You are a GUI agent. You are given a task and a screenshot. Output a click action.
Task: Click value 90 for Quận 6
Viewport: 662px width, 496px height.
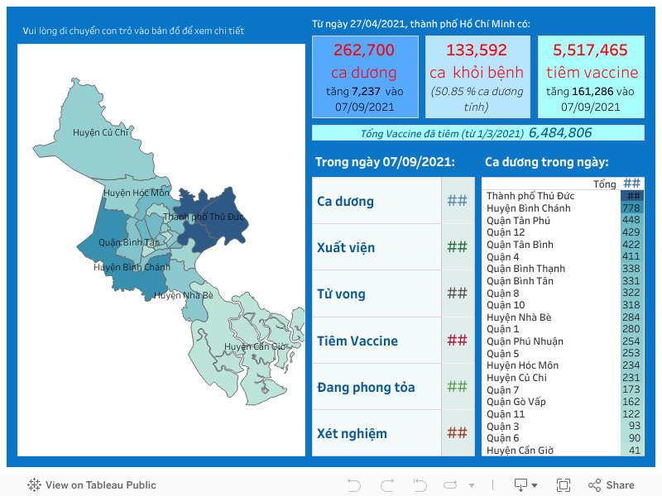click(635, 438)
